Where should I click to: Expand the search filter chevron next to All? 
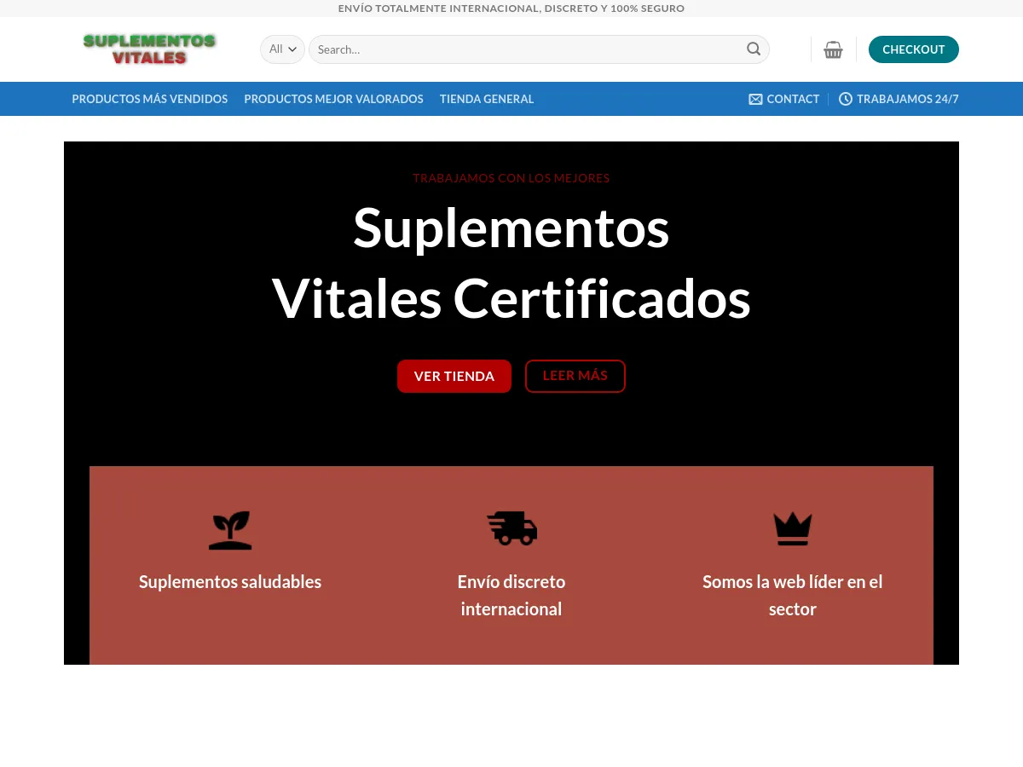[292, 49]
